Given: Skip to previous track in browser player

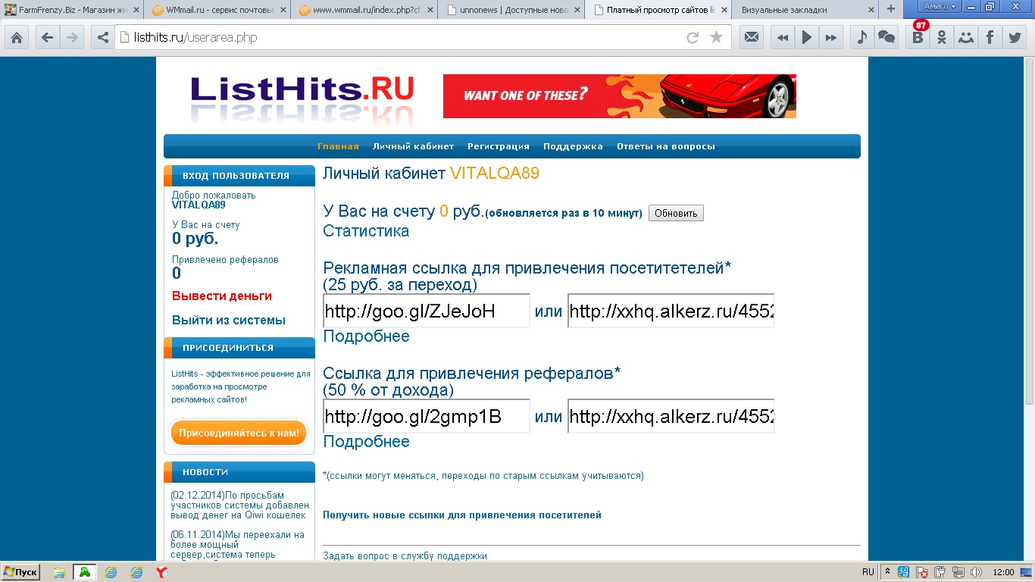Looking at the screenshot, I should [783, 37].
